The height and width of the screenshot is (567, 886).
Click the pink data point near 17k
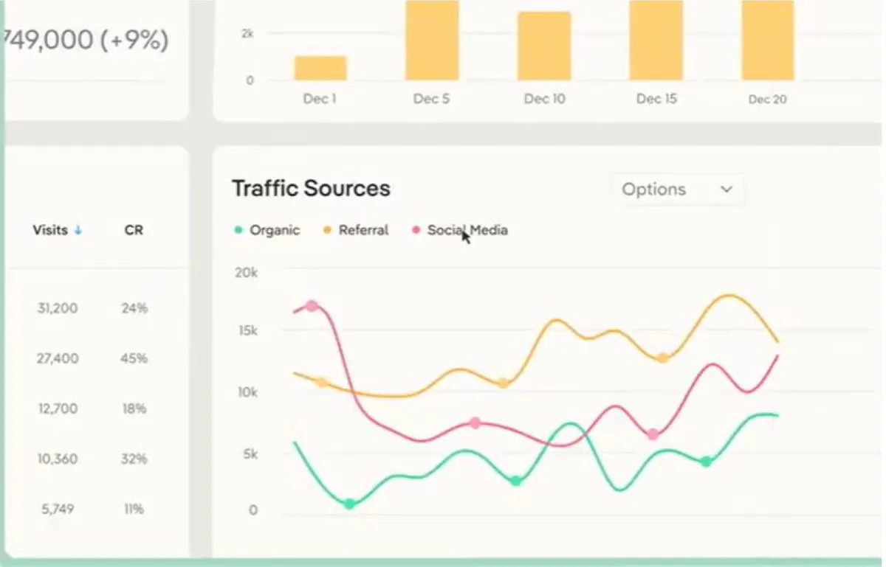312,306
